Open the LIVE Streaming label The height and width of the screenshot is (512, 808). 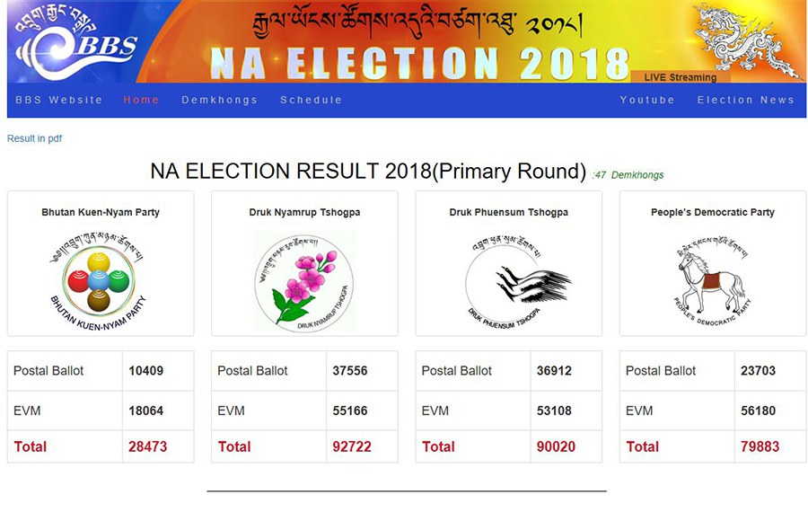[x=681, y=77]
